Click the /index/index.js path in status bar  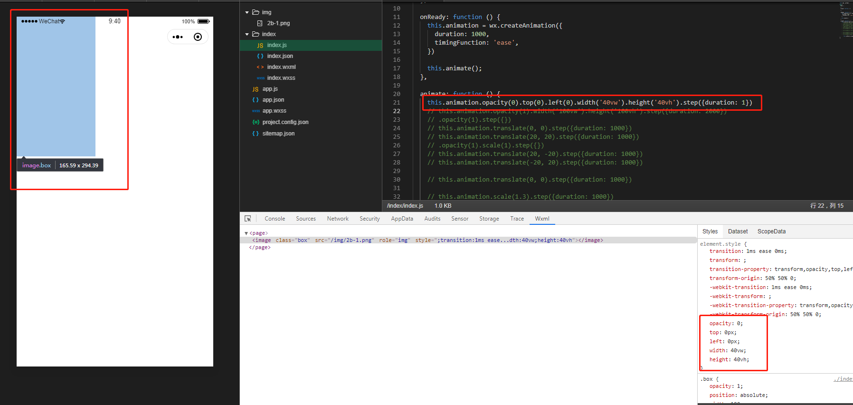405,206
